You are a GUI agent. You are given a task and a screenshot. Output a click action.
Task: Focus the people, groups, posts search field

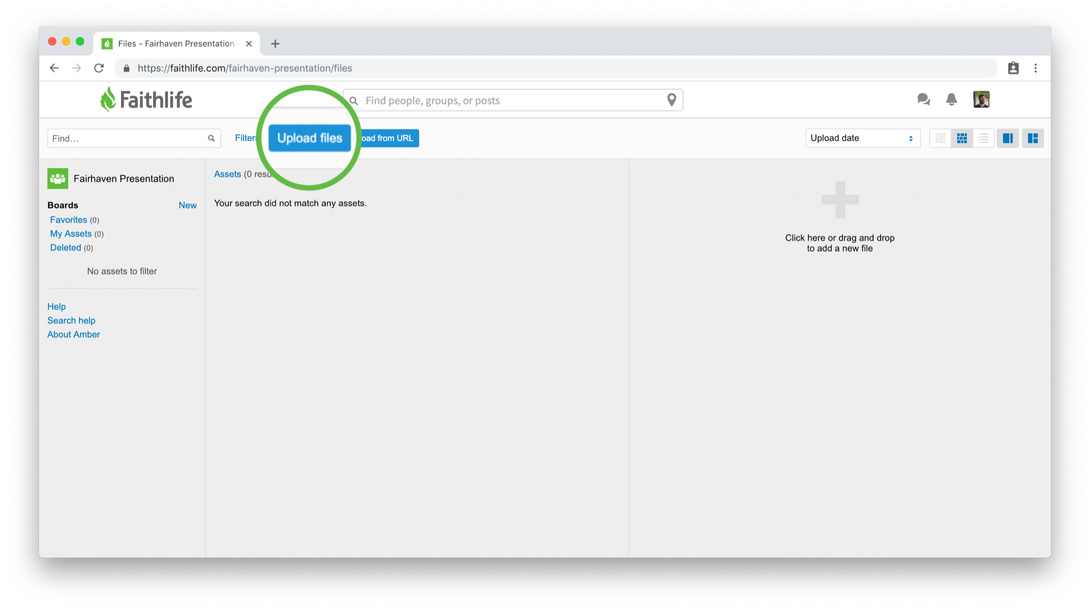[x=512, y=100]
